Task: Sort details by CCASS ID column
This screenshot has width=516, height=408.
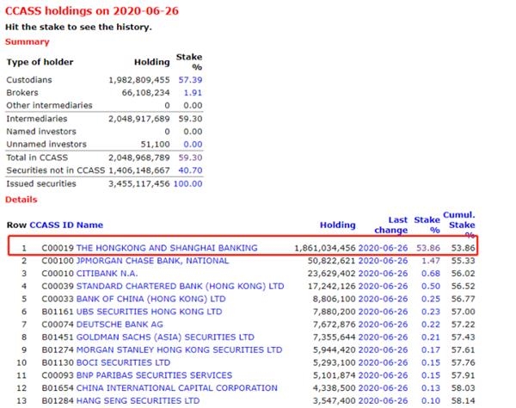Action: (x=52, y=226)
